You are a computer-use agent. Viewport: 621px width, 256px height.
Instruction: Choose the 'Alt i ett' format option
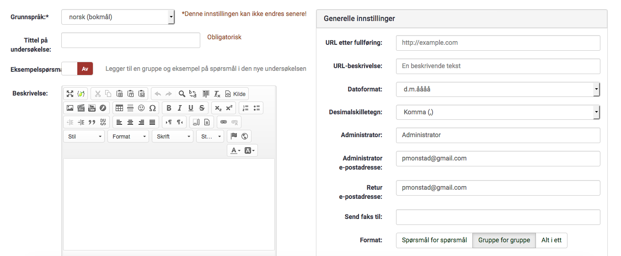551,240
